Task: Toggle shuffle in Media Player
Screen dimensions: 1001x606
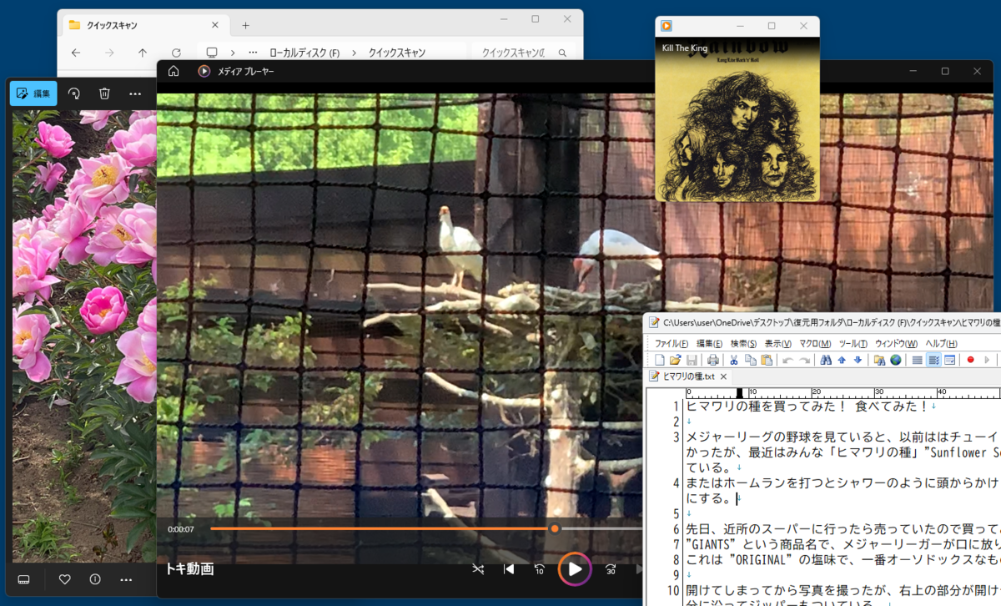Action: (x=478, y=569)
